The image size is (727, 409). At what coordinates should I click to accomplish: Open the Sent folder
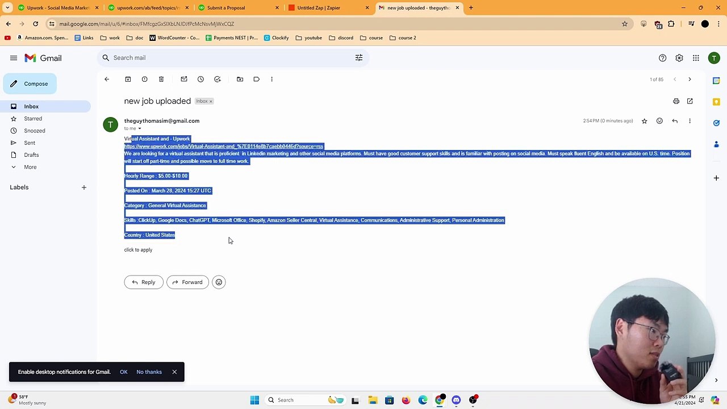[30, 143]
